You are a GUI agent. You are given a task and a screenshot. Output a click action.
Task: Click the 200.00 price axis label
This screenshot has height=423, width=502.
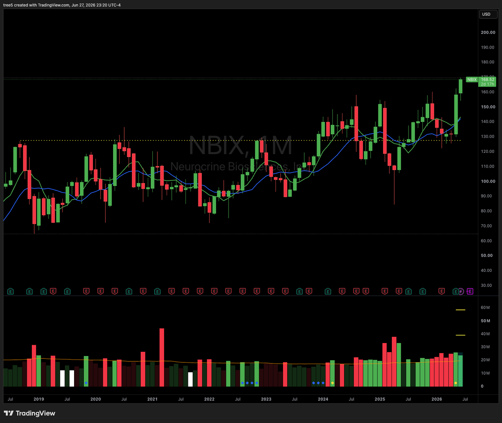tap(488, 32)
